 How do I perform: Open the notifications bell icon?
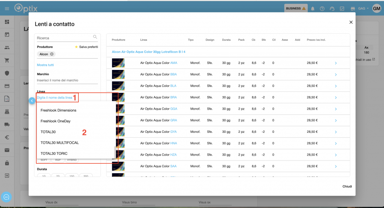point(313,9)
